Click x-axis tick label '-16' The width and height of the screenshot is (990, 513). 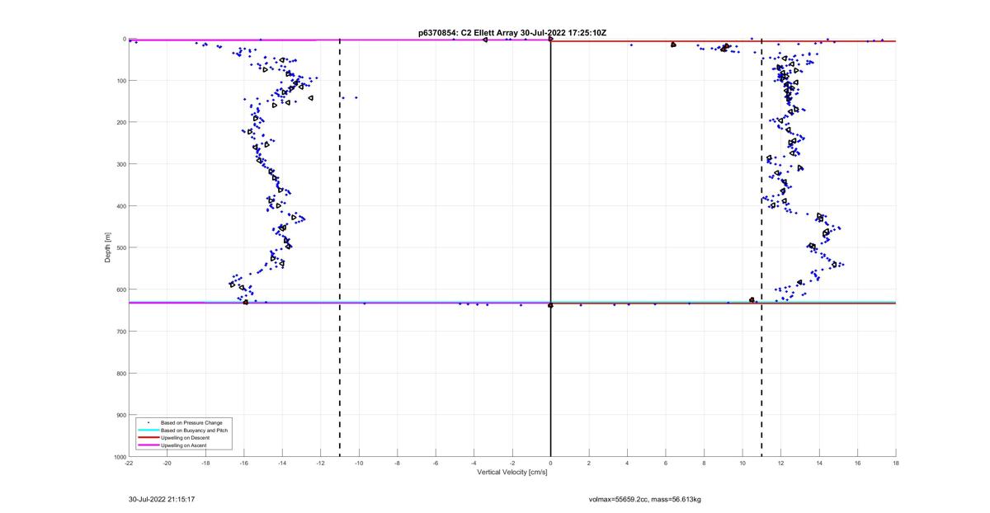click(x=244, y=464)
